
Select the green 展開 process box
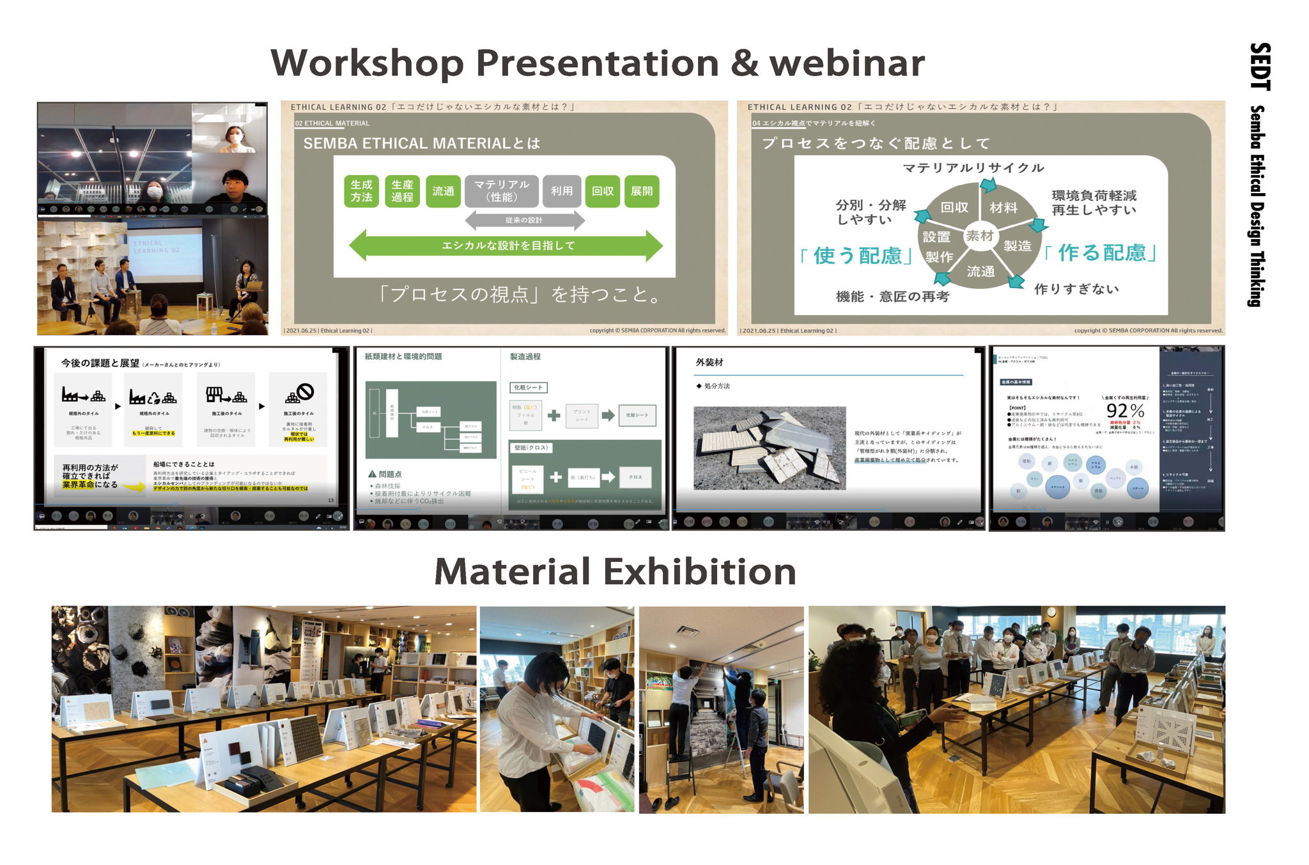click(641, 191)
